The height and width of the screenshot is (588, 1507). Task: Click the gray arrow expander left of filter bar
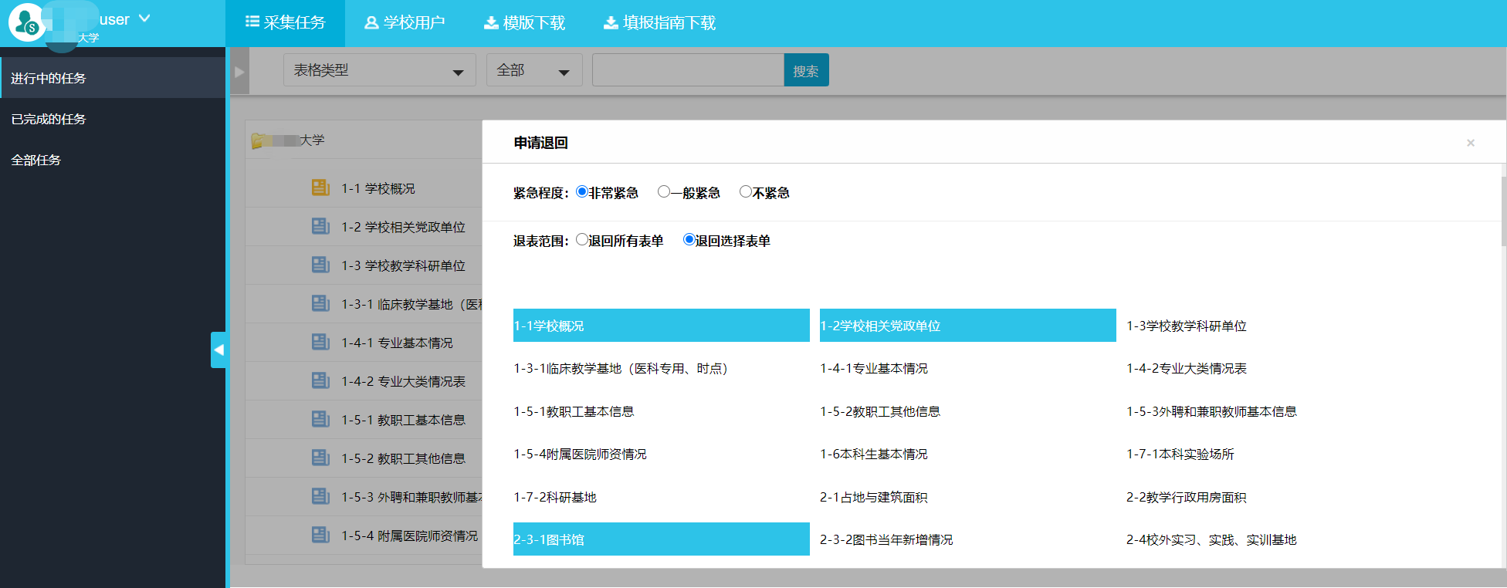[239, 72]
